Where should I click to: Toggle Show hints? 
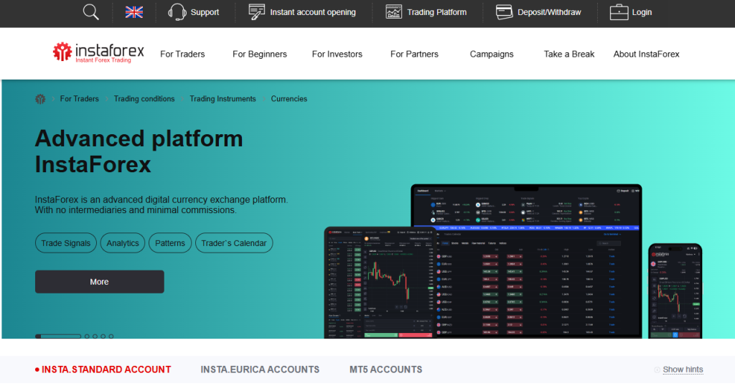pyautogui.click(x=683, y=369)
